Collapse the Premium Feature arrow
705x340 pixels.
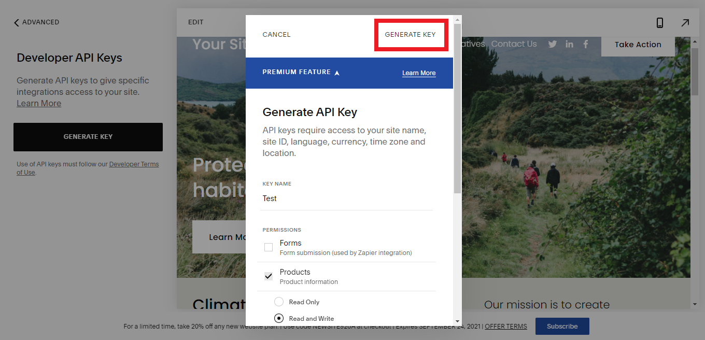[x=337, y=73]
